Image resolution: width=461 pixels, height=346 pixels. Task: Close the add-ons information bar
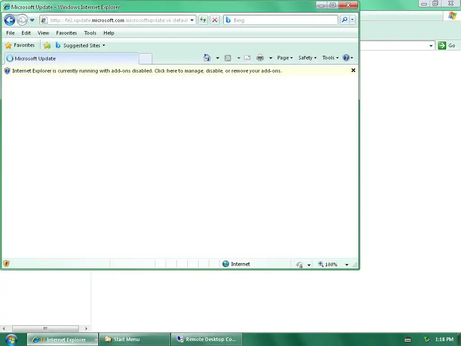[353, 70]
